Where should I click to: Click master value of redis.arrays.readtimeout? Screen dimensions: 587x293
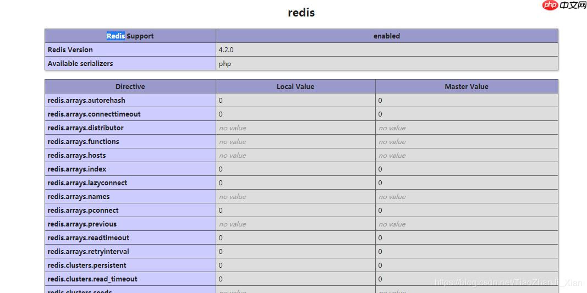coord(380,238)
